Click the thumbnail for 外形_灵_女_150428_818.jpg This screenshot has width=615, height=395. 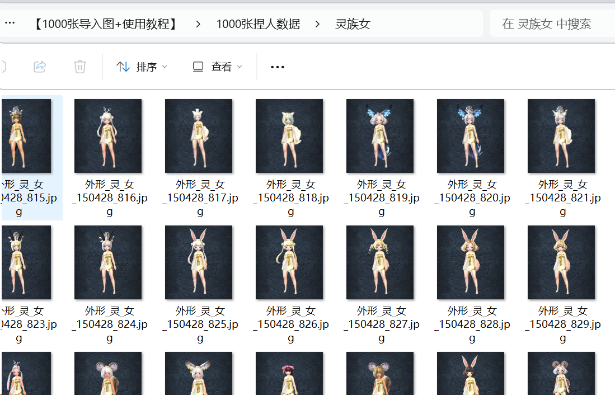(289, 136)
